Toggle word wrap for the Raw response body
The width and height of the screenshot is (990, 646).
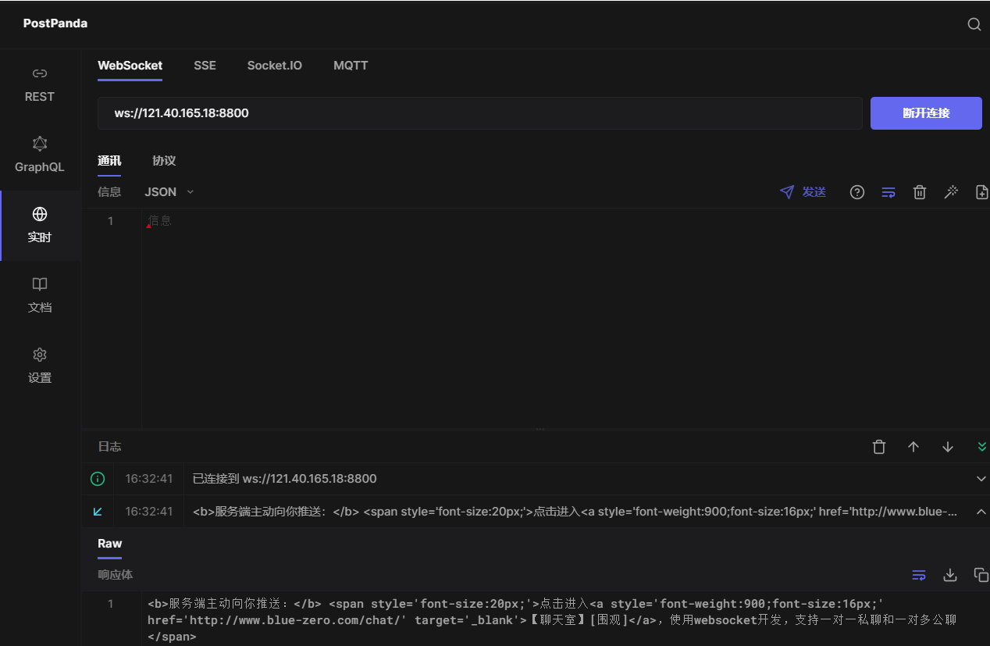point(919,574)
